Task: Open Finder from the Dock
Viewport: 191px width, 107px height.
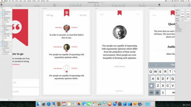Action: [38, 104]
